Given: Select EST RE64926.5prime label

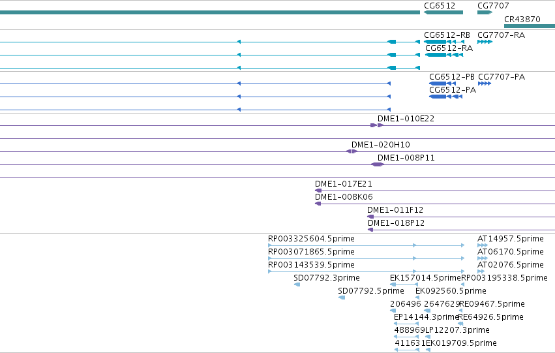Looking at the screenshot, I should click(x=490, y=317).
